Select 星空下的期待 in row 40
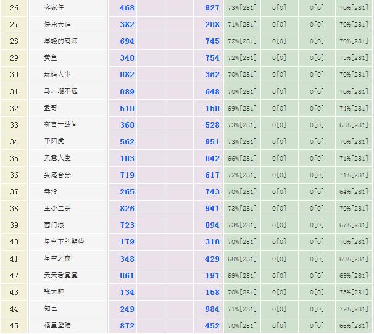Screen dimensions: 374x334 (x=64, y=241)
